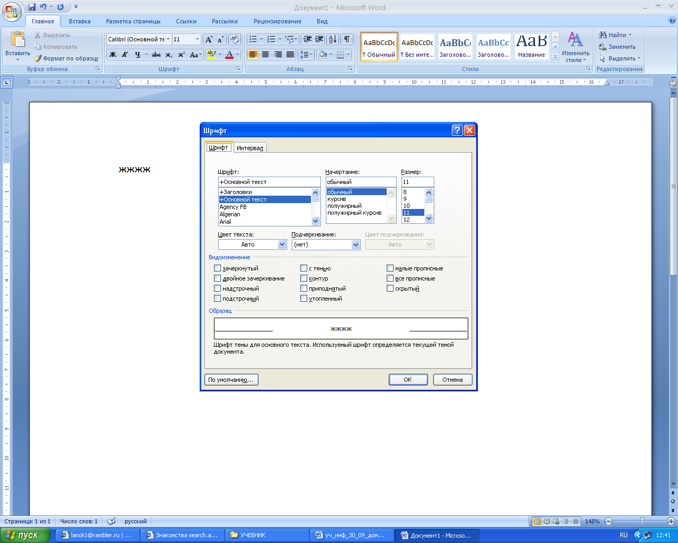Undo last action in quick access toolbar
The width and height of the screenshot is (678, 543).
pyautogui.click(x=43, y=7)
